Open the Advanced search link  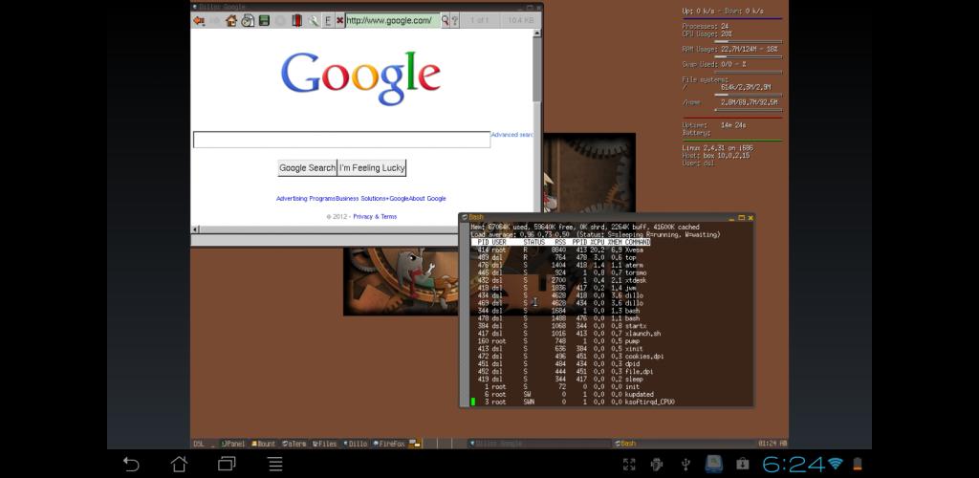pyautogui.click(x=512, y=135)
